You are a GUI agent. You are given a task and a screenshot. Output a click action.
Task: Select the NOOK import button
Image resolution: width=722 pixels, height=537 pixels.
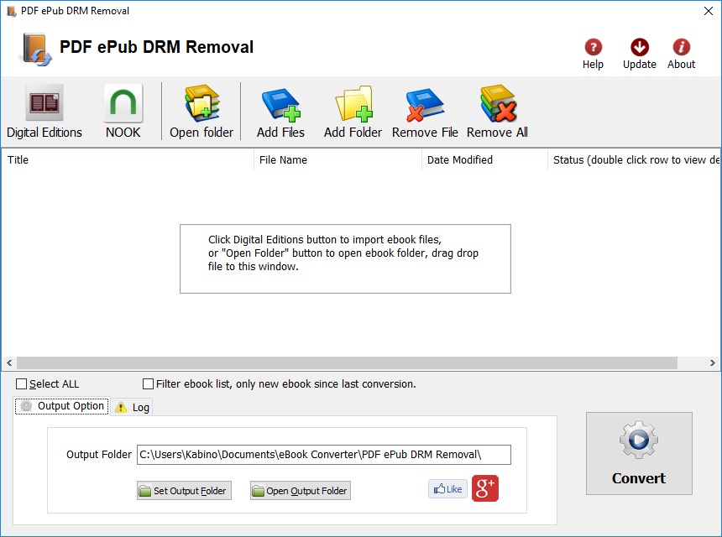(123, 112)
